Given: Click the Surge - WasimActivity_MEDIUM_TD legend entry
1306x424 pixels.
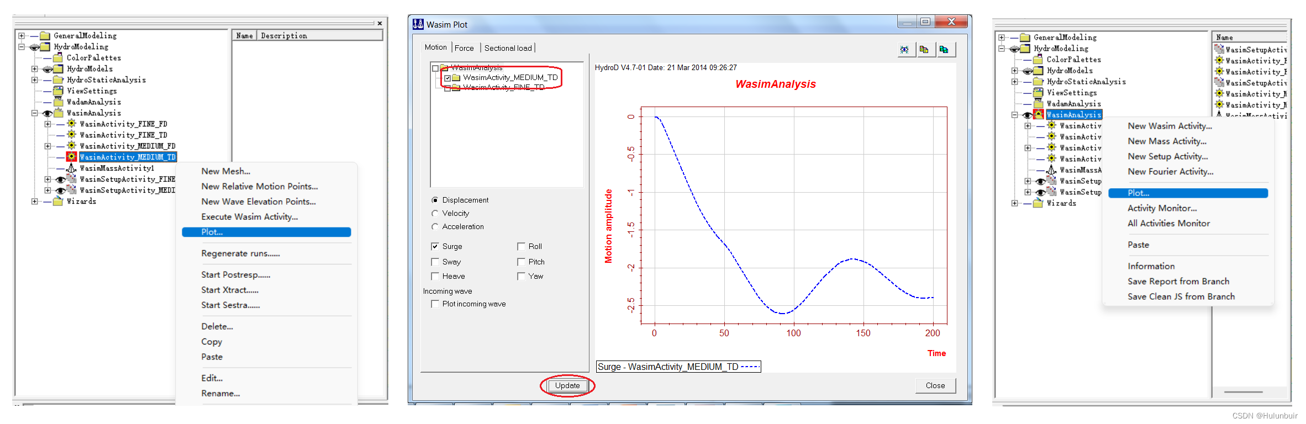Looking at the screenshot, I should pos(678,367).
